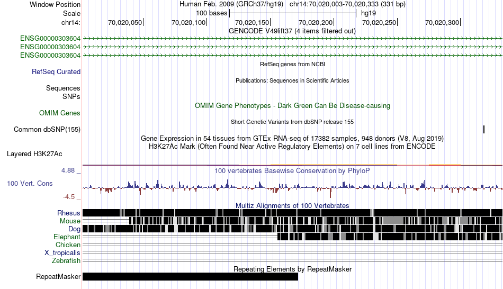Select the second ENSG00000303604 transcript label
The height and width of the screenshot is (289, 503).
coord(50,47)
